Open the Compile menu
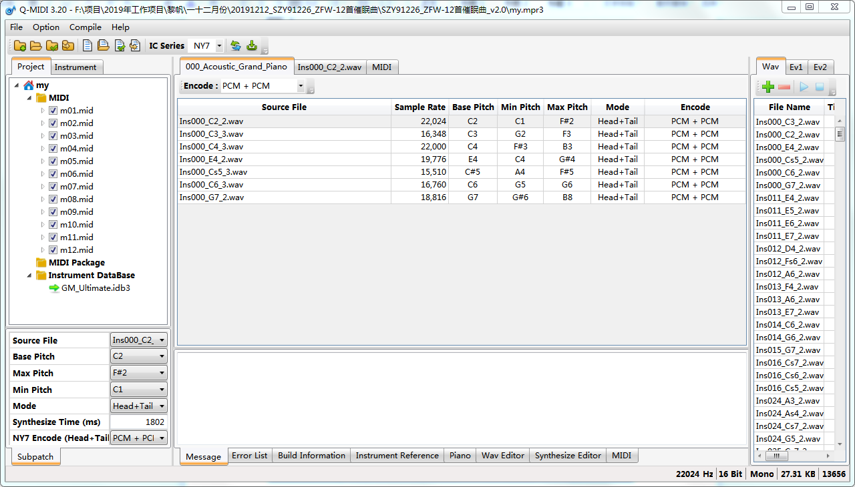The image size is (855, 487). pos(85,27)
